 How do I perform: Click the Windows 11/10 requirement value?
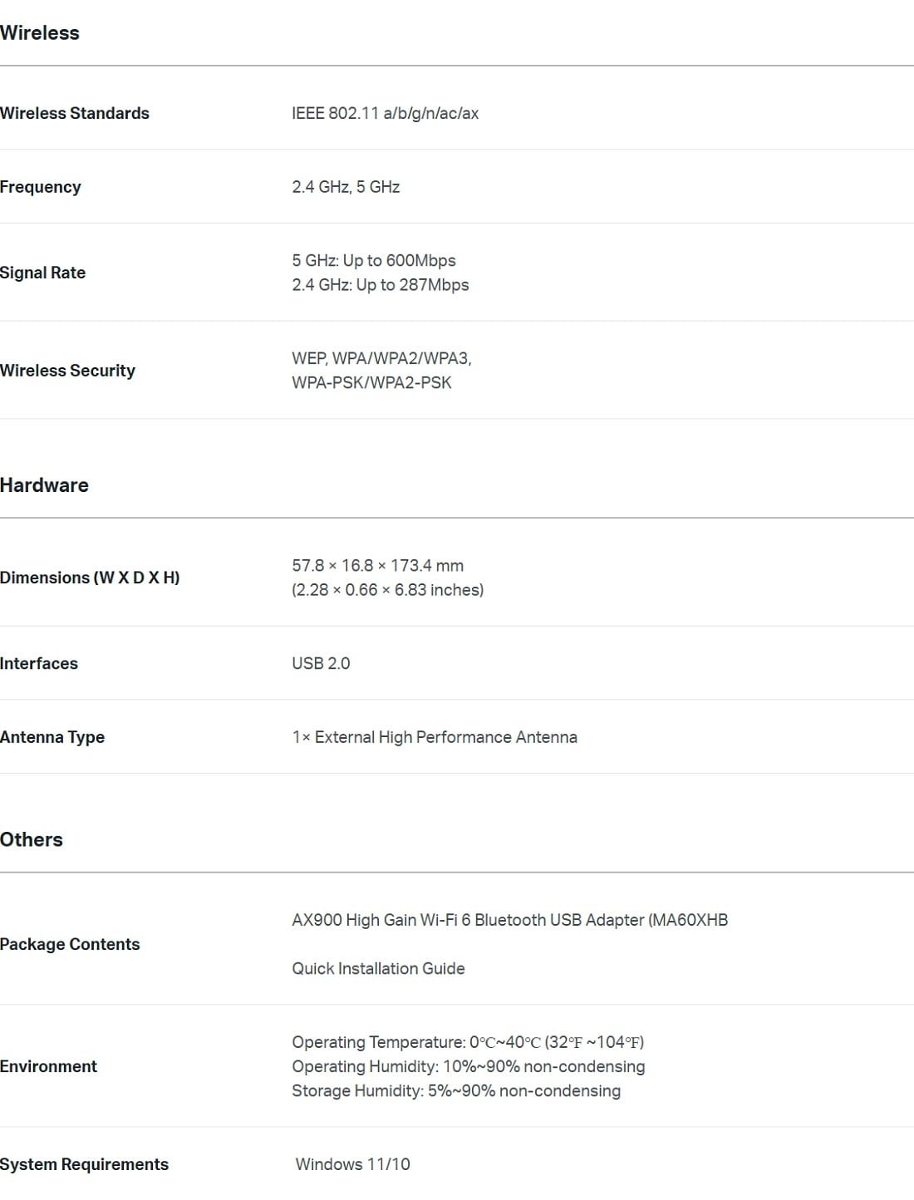click(x=353, y=1164)
